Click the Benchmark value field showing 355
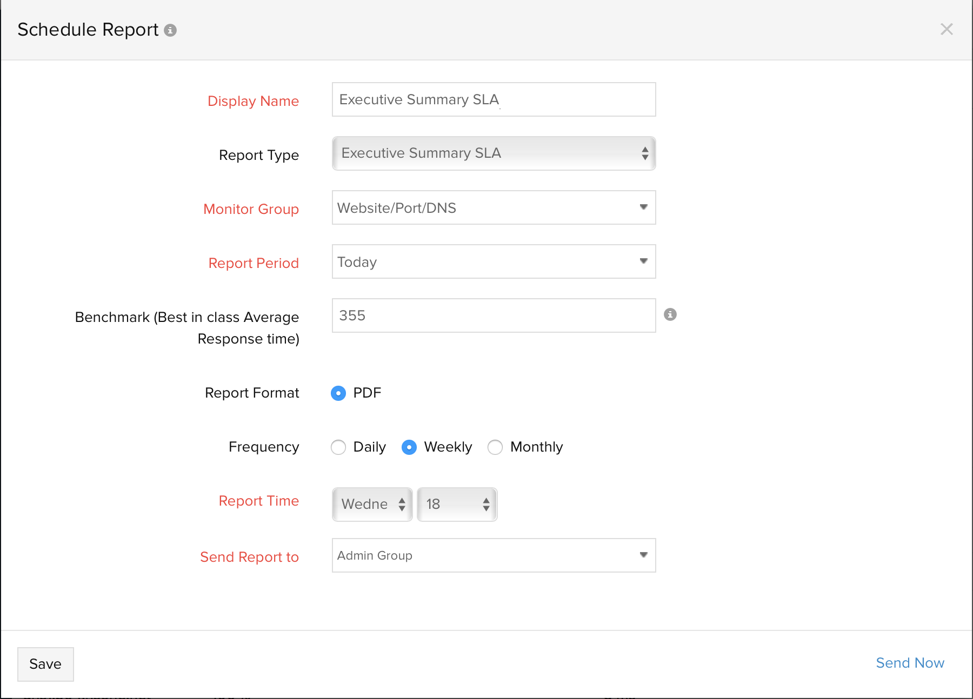973x699 pixels. [x=494, y=315]
